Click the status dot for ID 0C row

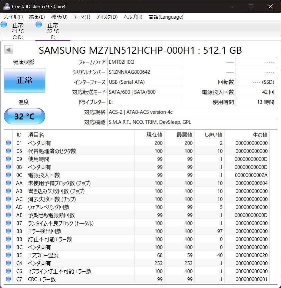[8, 175]
